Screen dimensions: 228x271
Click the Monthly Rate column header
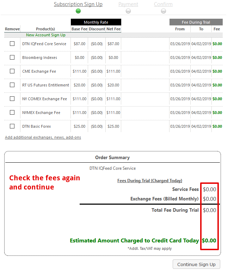96,22
